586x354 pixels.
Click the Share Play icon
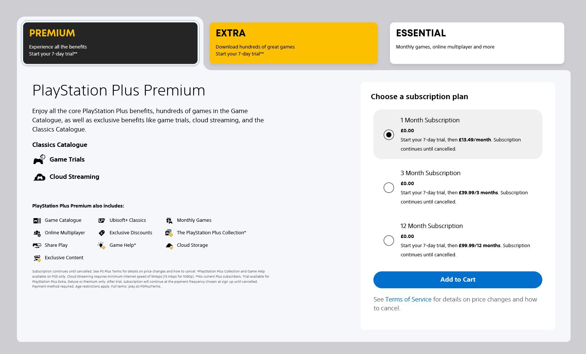[37, 245]
